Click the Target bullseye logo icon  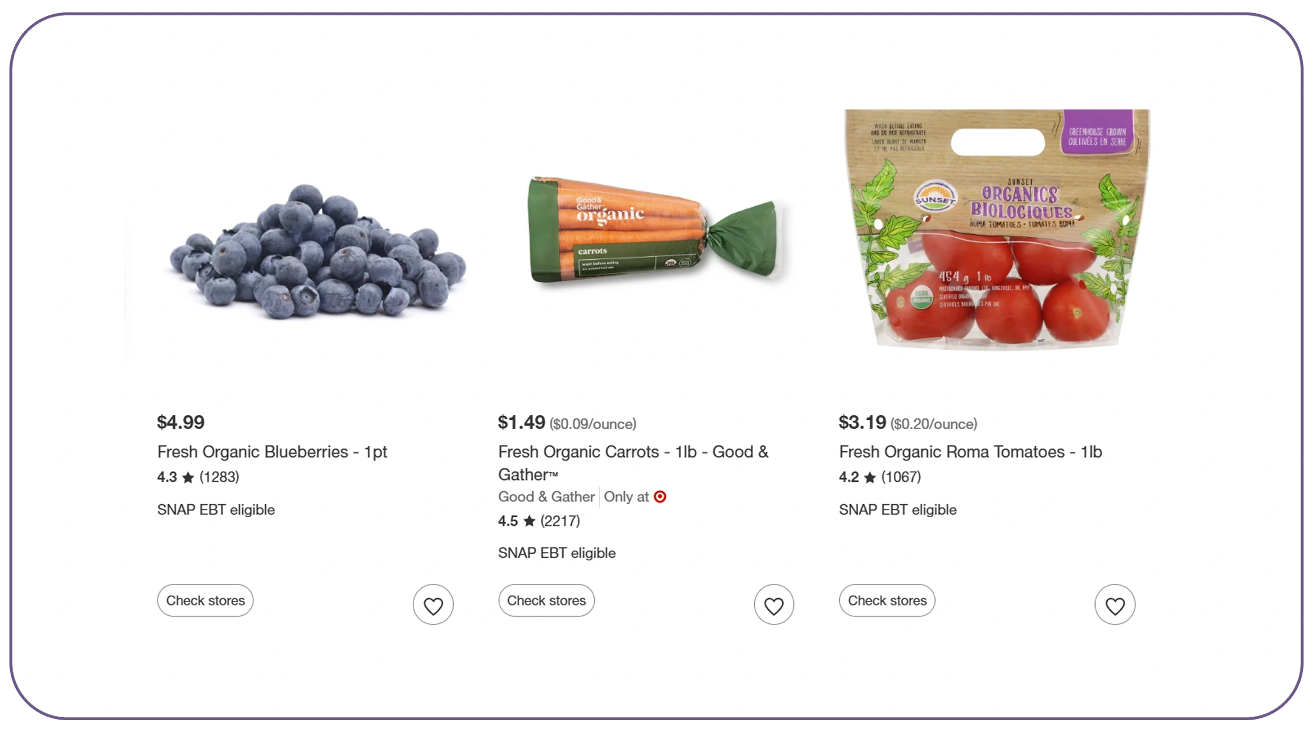660,497
